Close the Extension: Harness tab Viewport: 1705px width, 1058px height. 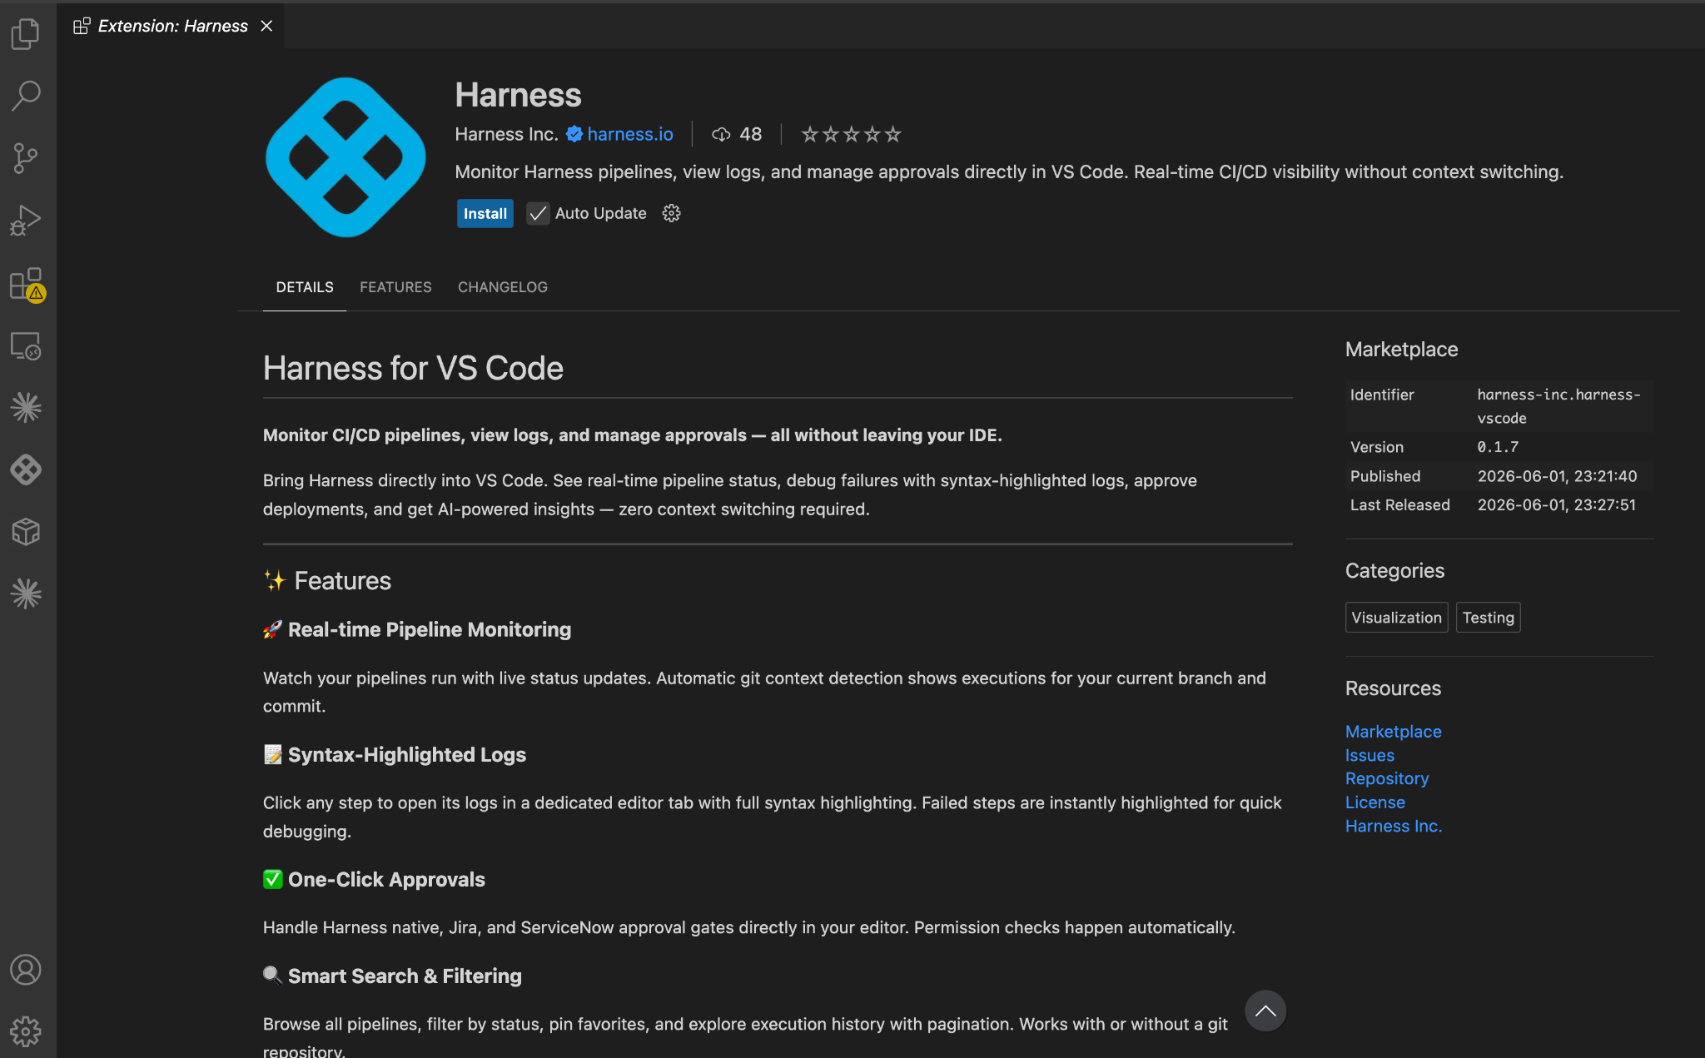[266, 26]
